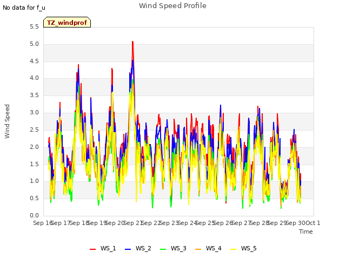
Task: Click the 4.5 y-axis tick label
Action: pos(34,61)
